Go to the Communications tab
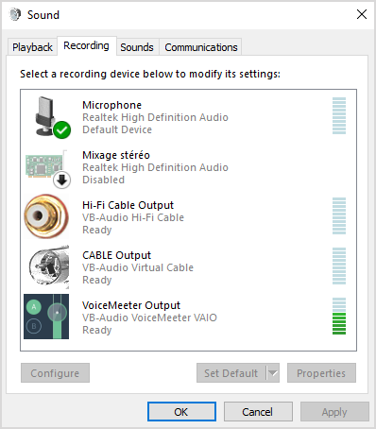Viewport: 376px width, 429px height. tap(201, 47)
